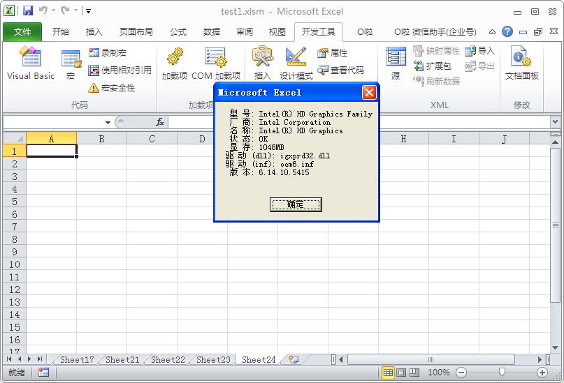This screenshot has width=564, height=383.
Task: Go to first sheet navigation arrow
Action: coord(9,359)
